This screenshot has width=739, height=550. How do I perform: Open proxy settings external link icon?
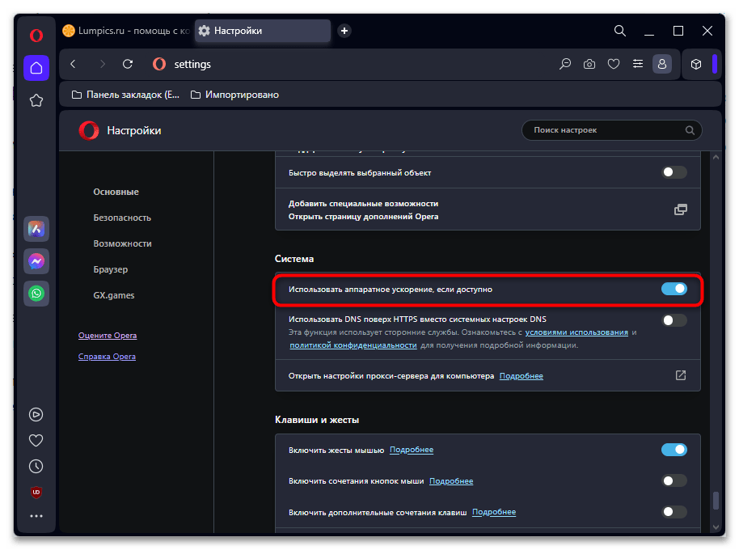[x=680, y=375]
